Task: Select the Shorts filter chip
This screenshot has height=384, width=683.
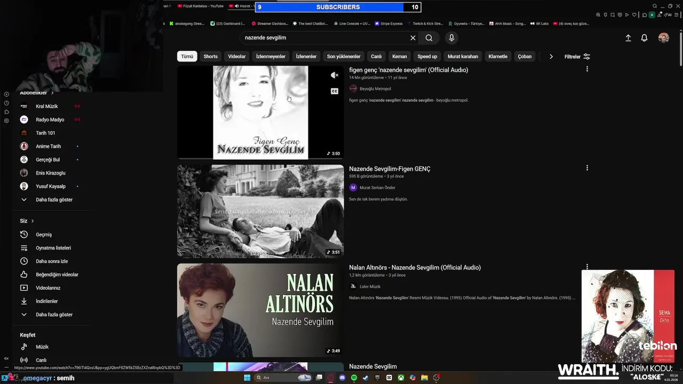Action: pyautogui.click(x=210, y=57)
